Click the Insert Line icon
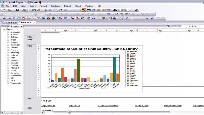 pos(33,19)
